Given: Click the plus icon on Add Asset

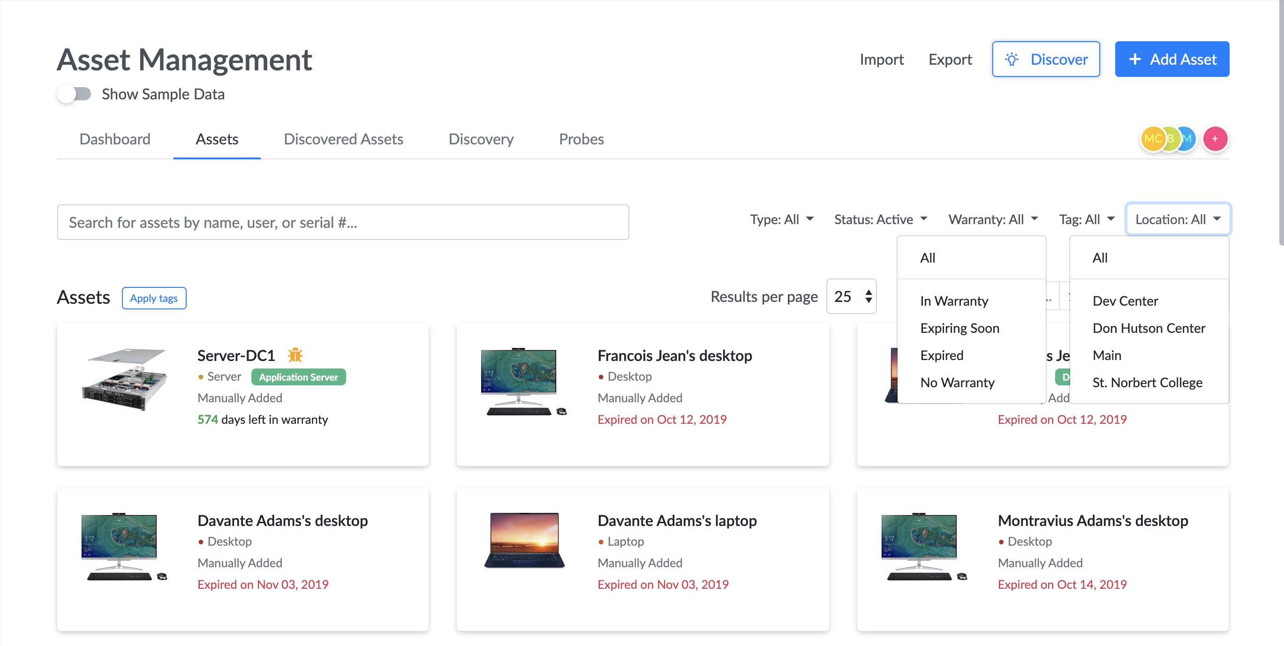Looking at the screenshot, I should pos(1135,59).
